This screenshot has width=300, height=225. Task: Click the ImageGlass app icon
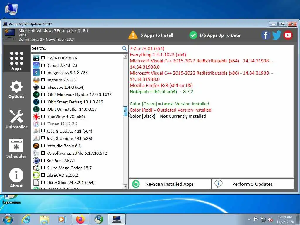[36, 73]
